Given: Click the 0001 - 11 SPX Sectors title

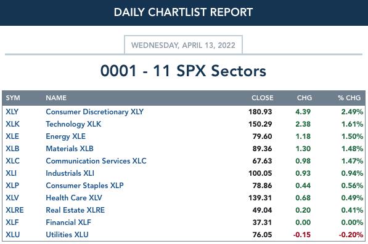Looking at the screenshot, I should 183,71.
